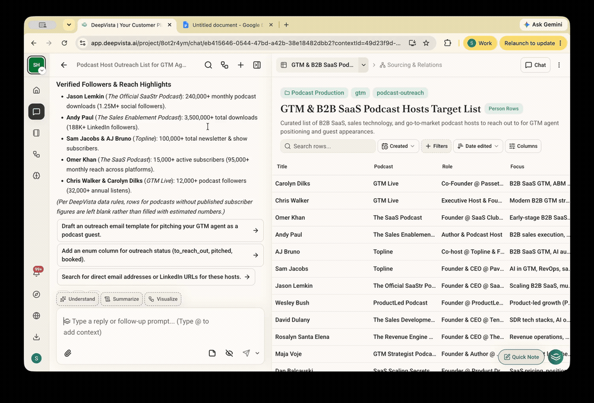Open the brain icon in left sidebar

tap(36, 176)
